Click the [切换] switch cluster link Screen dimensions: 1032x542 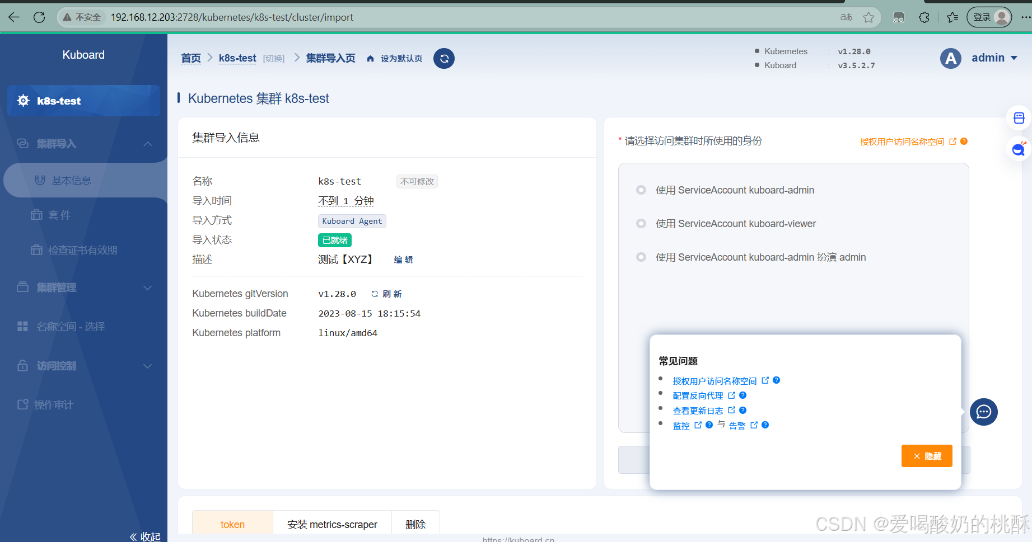(274, 59)
